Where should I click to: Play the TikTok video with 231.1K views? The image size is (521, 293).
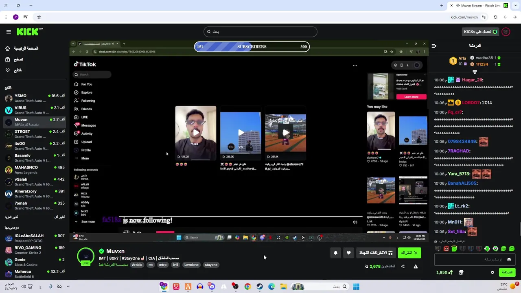click(285, 132)
